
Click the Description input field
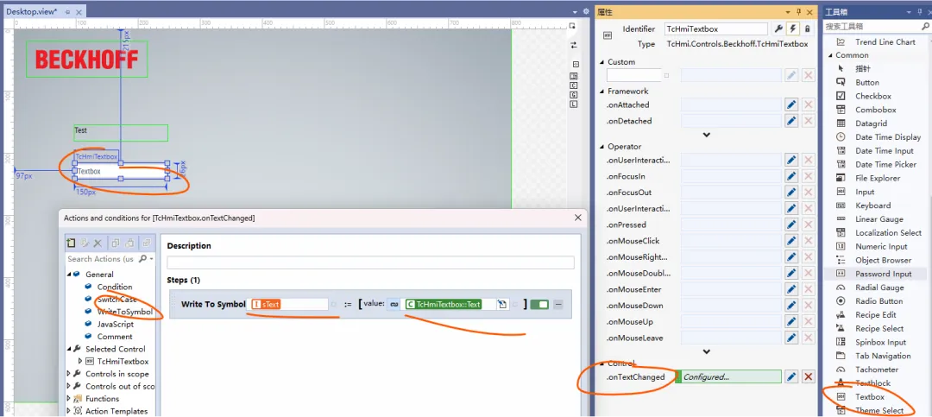tap(370, 262)
